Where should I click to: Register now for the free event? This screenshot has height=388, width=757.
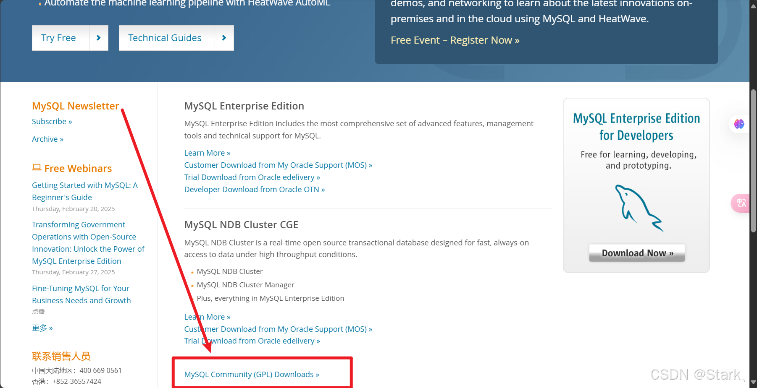tap(455, 40)
